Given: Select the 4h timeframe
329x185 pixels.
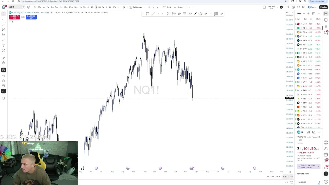Looking at the screenshot, I should (88, 7).
